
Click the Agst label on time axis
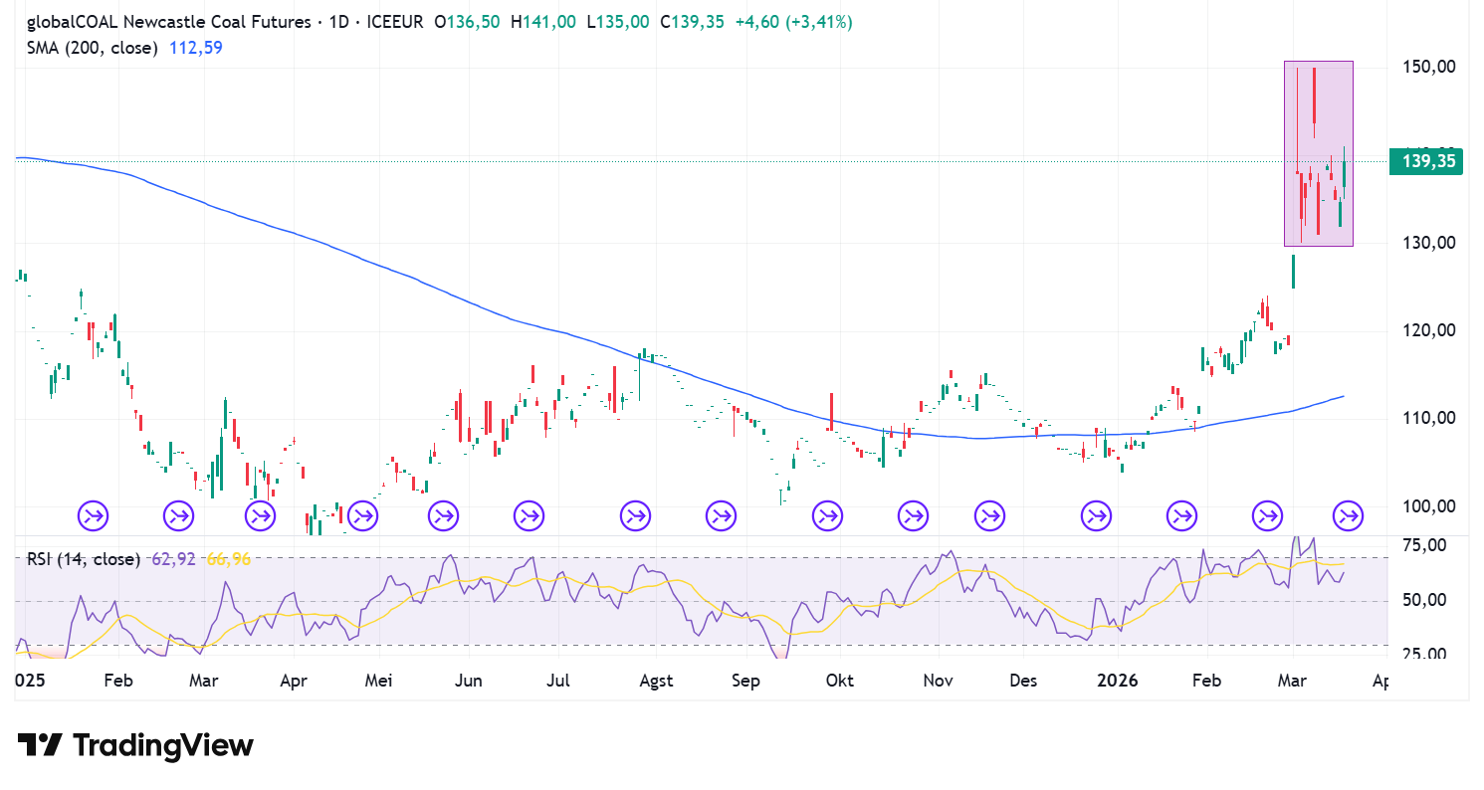(655, 682)
